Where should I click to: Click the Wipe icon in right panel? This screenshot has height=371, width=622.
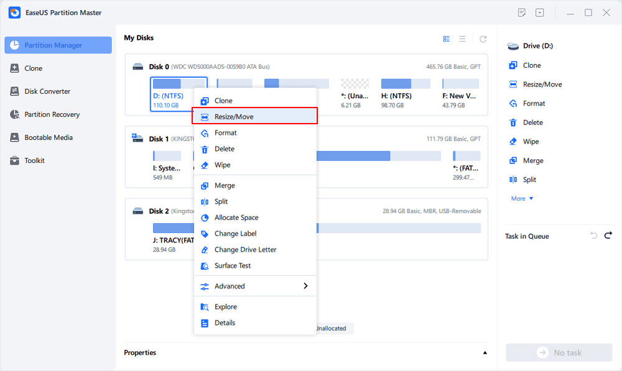click(513, 142)
